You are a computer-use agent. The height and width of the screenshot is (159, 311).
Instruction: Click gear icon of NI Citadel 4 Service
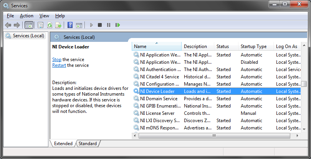136,77
